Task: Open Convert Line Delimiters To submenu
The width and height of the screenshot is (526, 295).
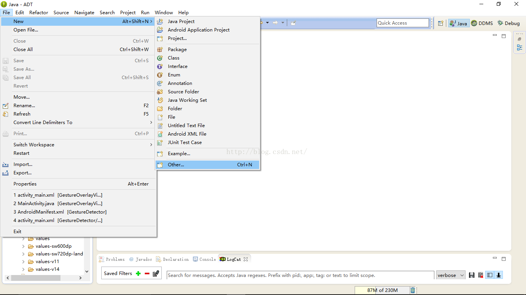Action: coord(78,123)
